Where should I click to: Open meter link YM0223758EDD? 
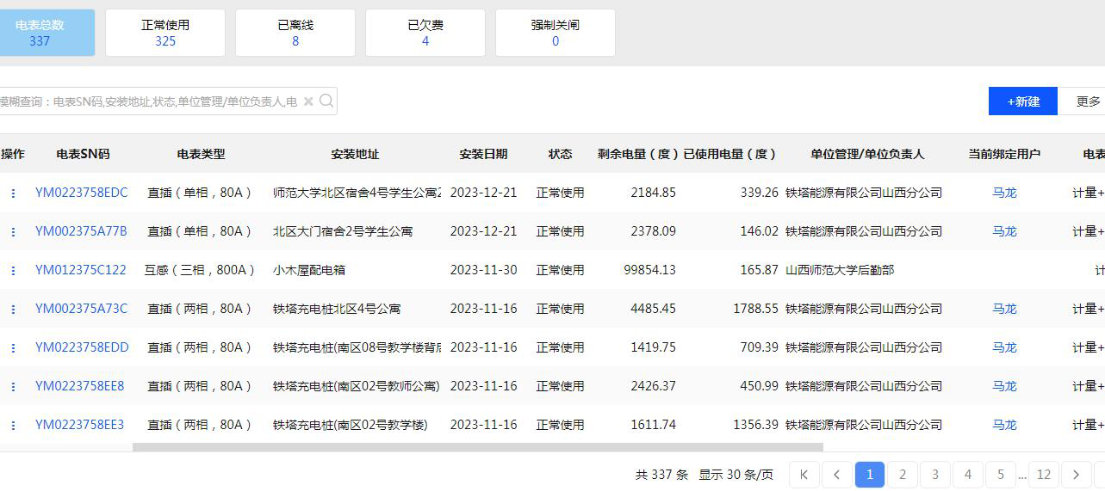click(83, 347)
